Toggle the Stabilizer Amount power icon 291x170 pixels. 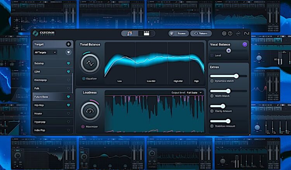point(212,126)
